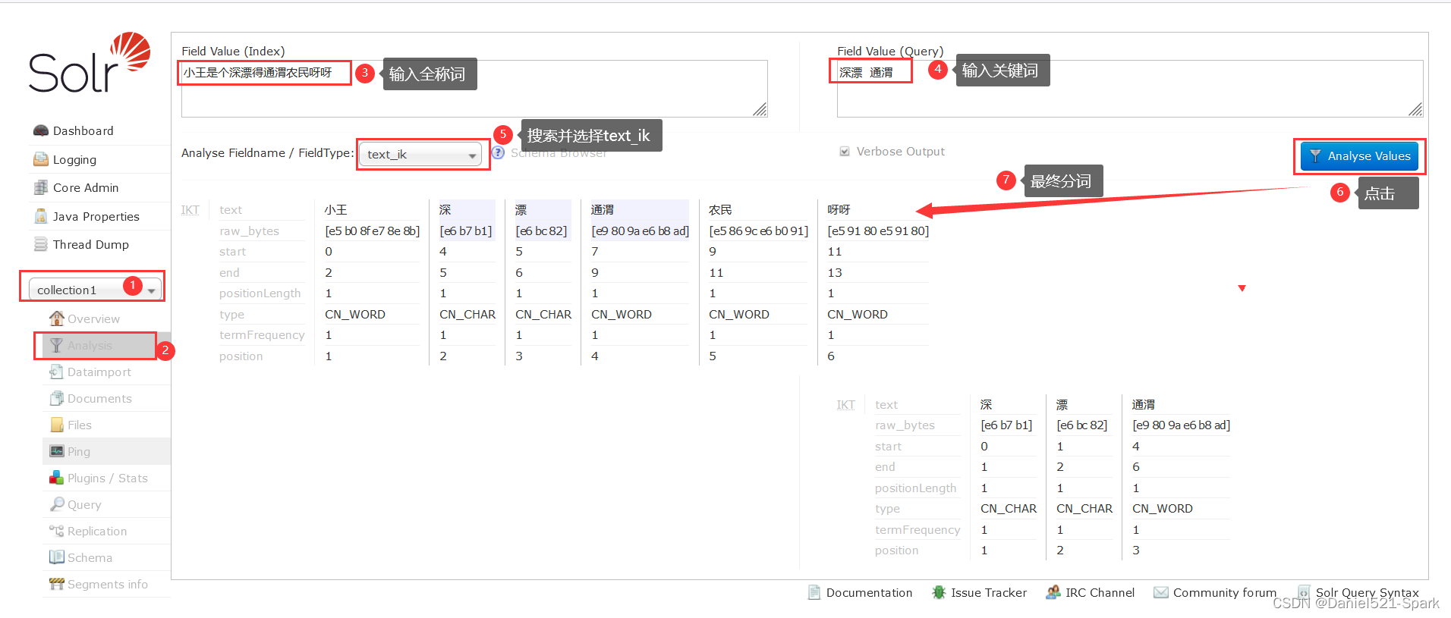Click the Dataimport icon
This screenshot has height=618, width=1451.
[x=56, y=372]
